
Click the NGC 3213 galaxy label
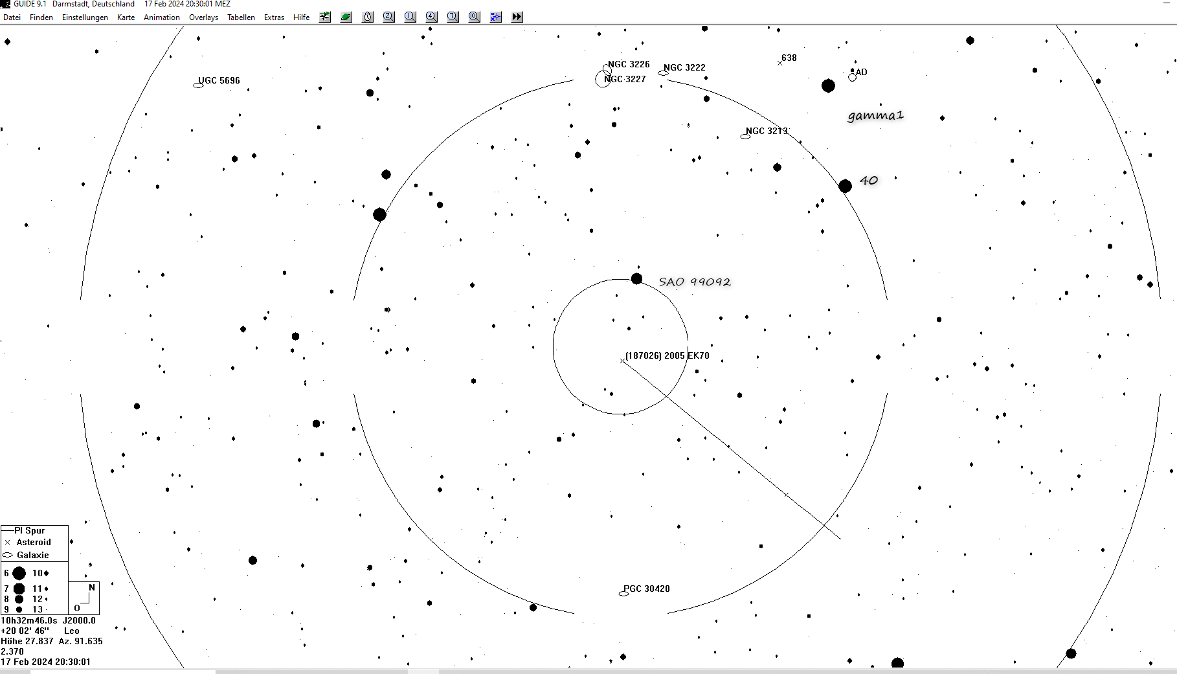(767, 131)
